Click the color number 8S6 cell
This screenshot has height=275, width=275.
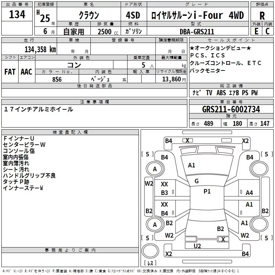pyautogui.click(x=57, y=79)
